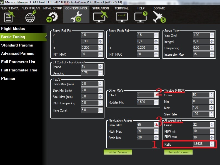Click Yaw 2 roll value field
The height and width of the screenshot is (165, 220).
point(201,35)
